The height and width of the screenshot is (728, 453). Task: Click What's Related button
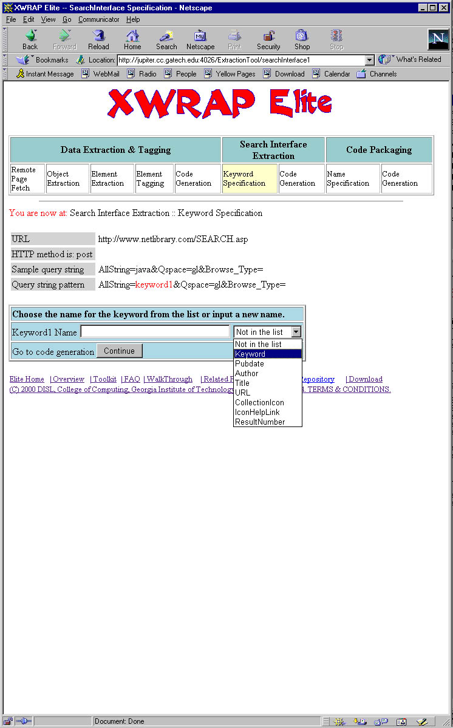tap(413, 59)
